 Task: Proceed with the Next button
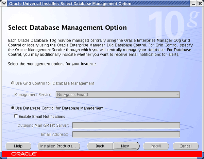[125, 146]
